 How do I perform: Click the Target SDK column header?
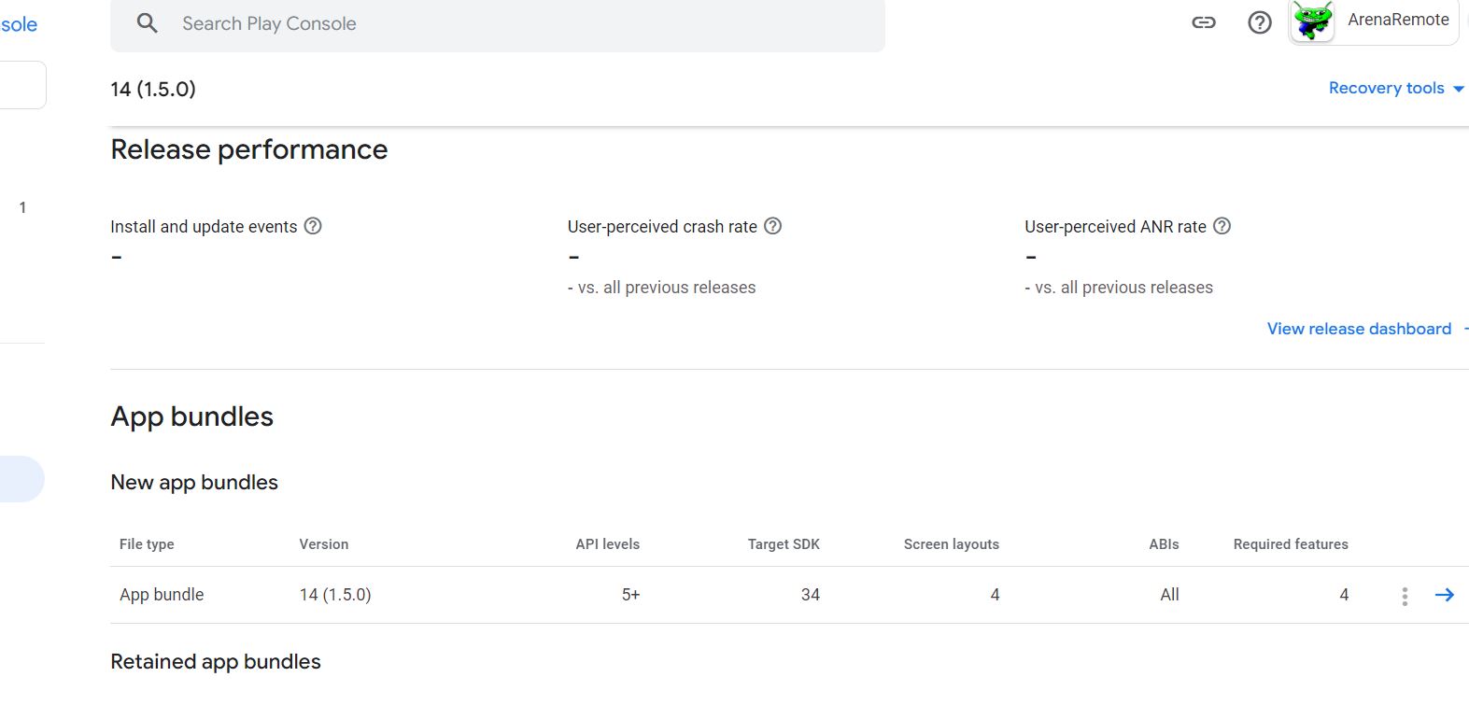click(784, 544)
